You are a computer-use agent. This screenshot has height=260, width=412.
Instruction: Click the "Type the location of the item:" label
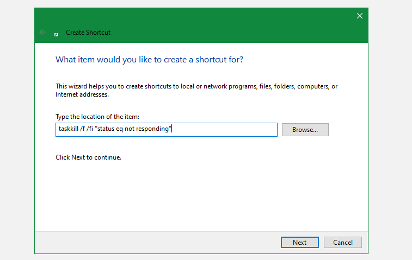[98, 117]
